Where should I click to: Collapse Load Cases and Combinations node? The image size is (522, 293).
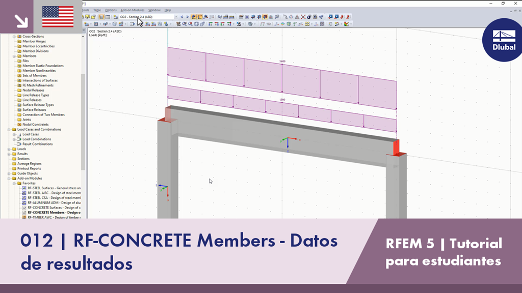pos(9,130)
